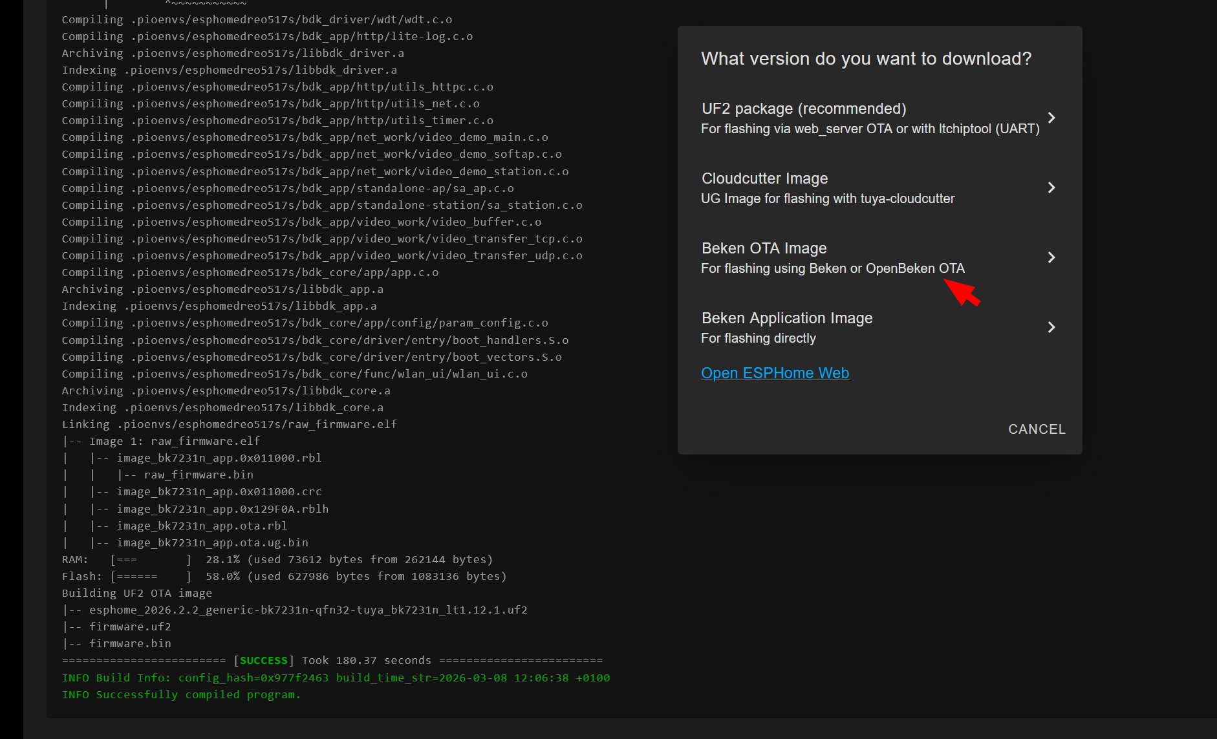
Task: Cancel the download version dialog
Action: pos(1037,429)
